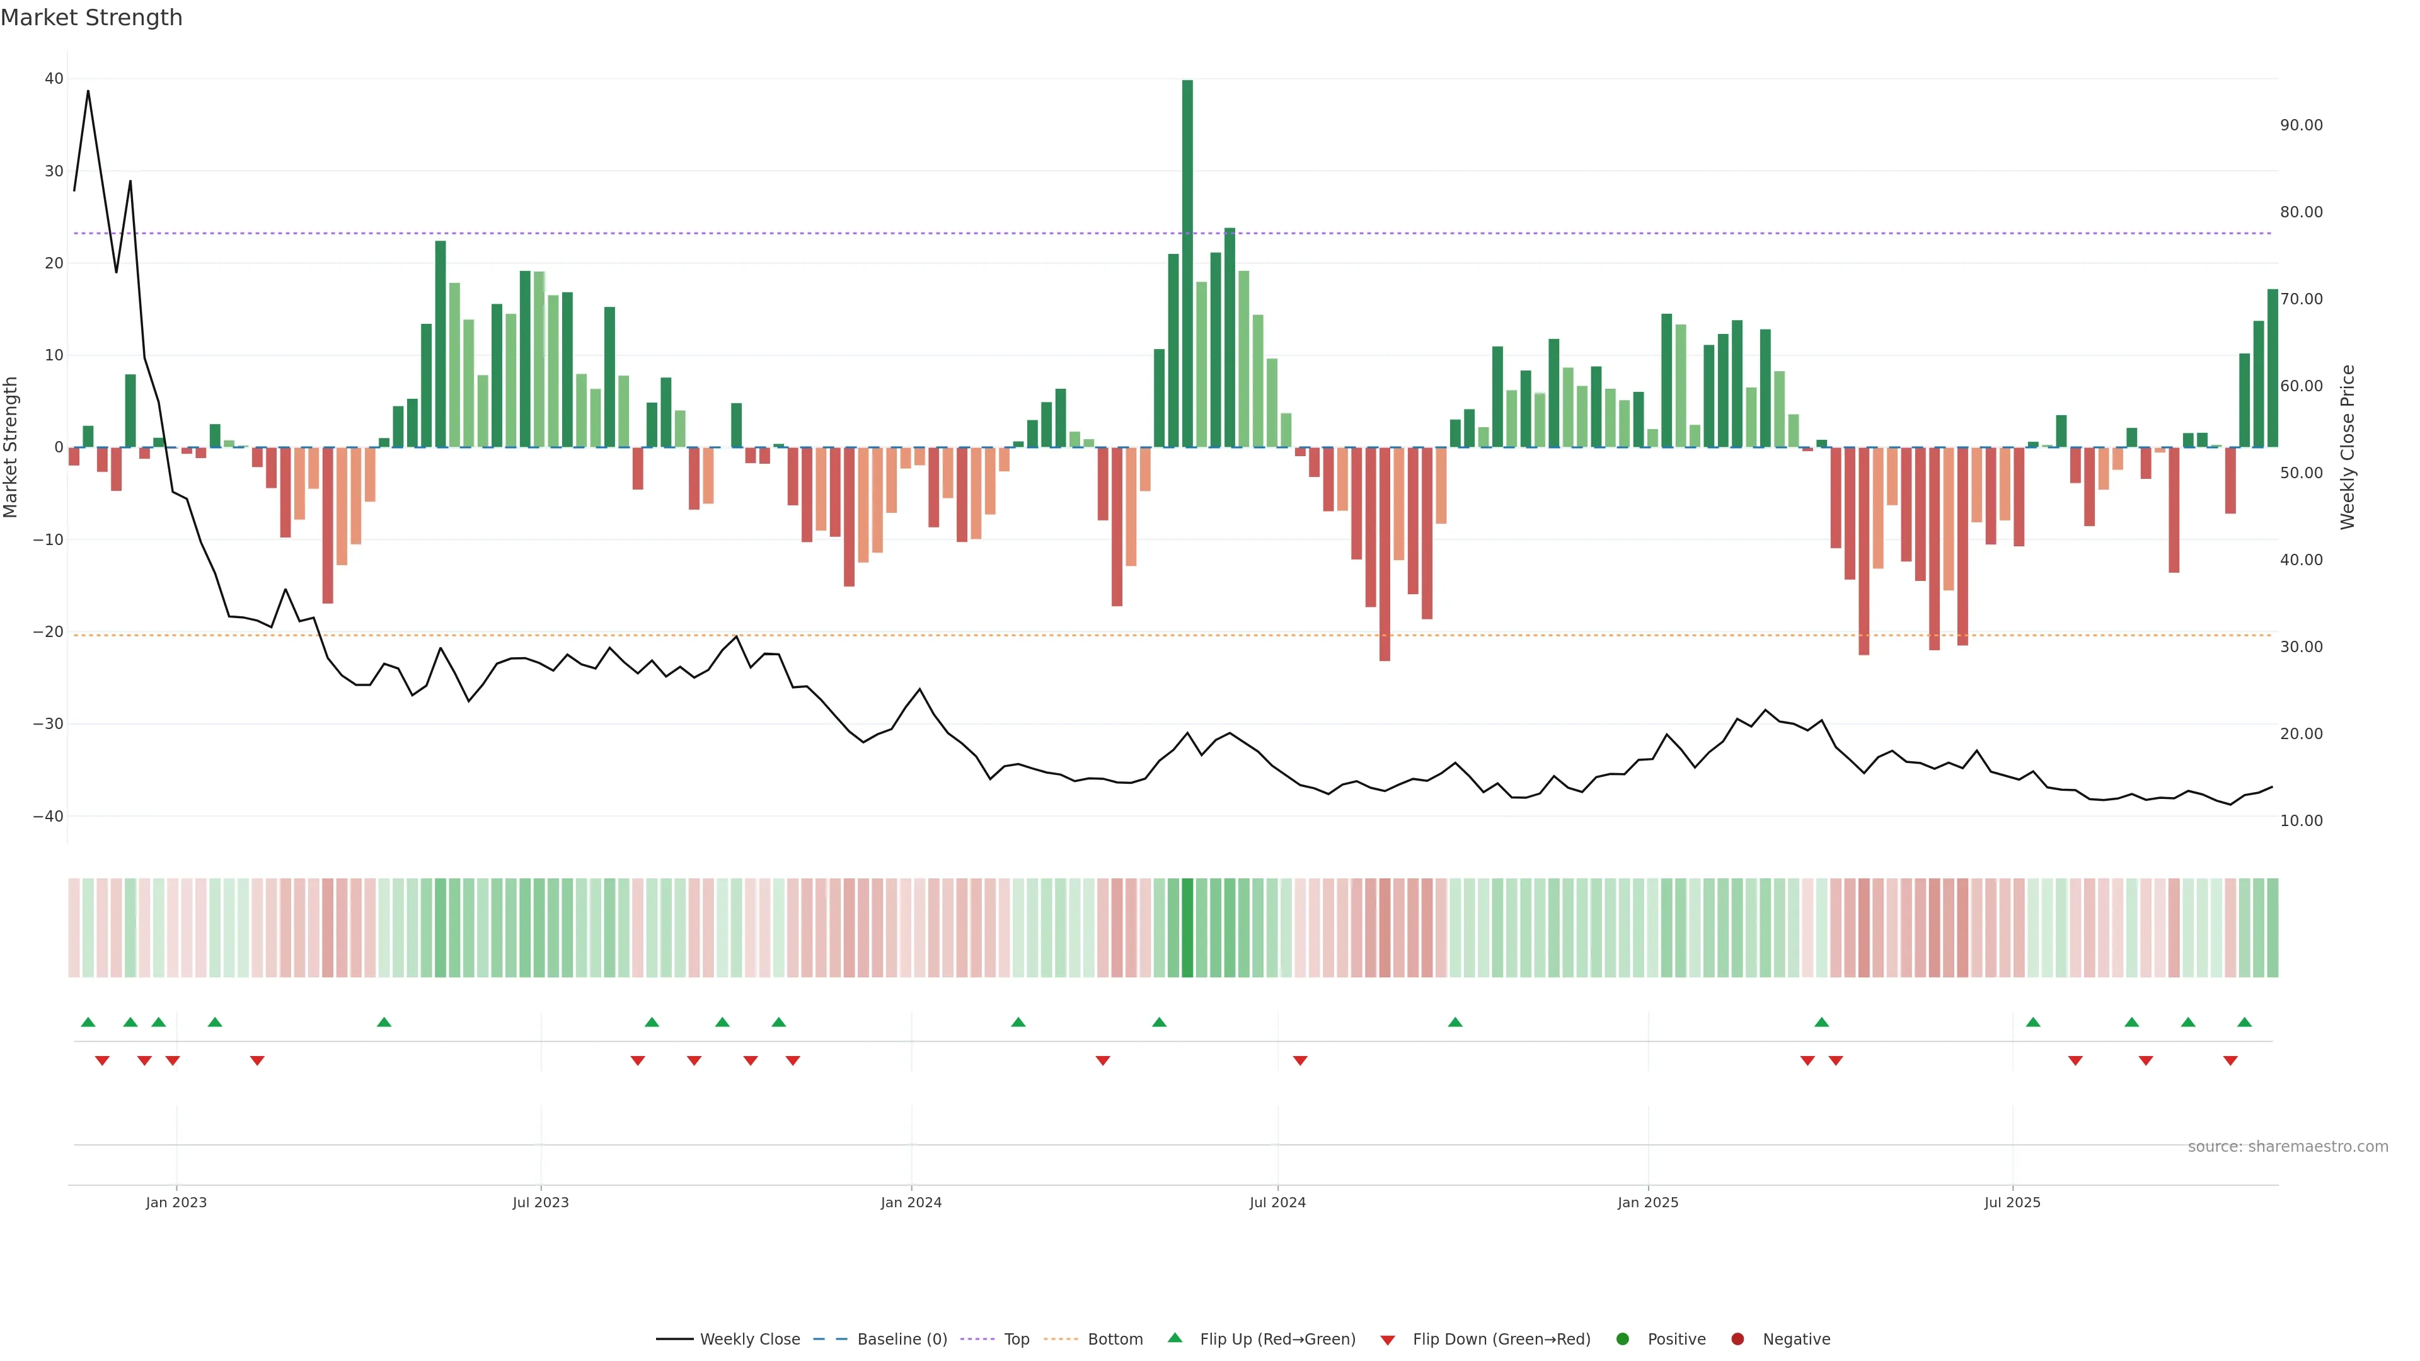Click the Jan 2023 x-axis label
Screen dimensions: 2420x1361
[x=176, y=1202]
